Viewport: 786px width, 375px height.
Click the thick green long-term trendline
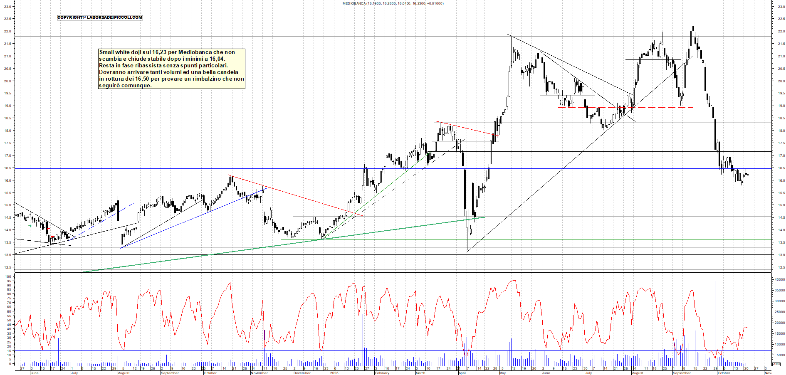[x=291, y=243]
